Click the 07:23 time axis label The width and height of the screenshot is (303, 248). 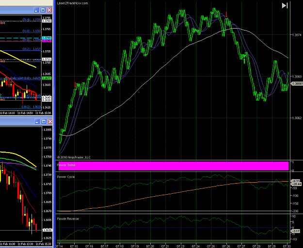[180, 246]
